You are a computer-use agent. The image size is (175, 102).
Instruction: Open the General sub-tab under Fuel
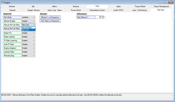(12, 10)
